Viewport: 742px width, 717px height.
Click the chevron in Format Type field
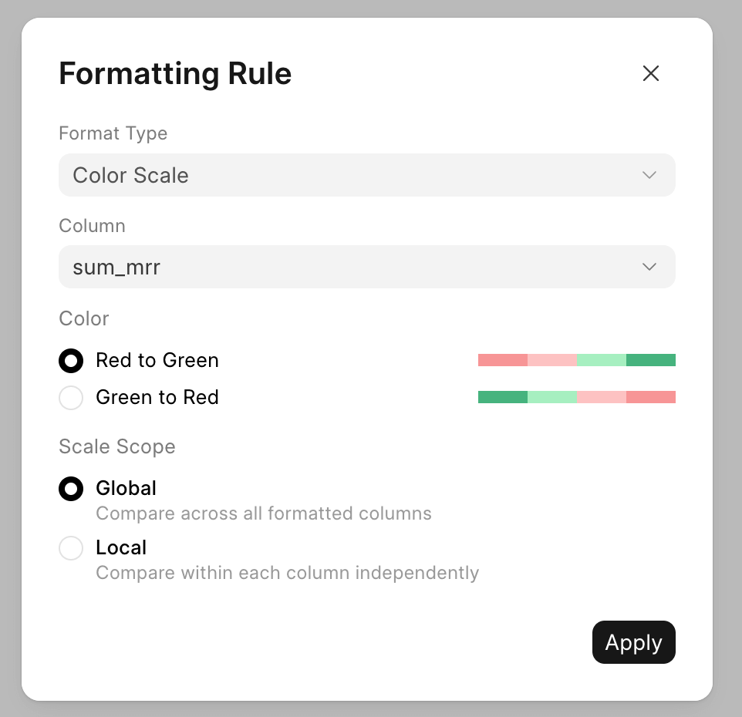click(x=649, y=175)
